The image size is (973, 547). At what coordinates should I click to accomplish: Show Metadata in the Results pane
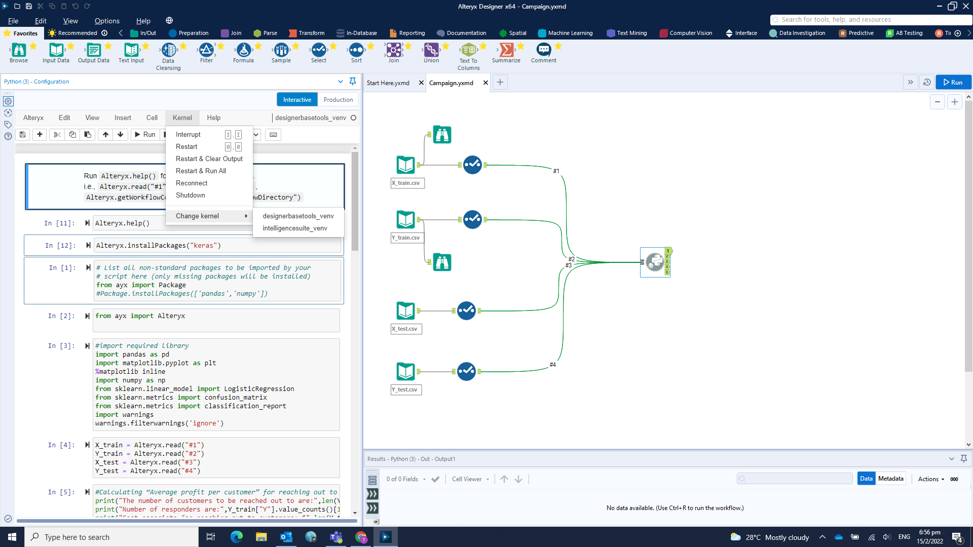coord(891,478)
